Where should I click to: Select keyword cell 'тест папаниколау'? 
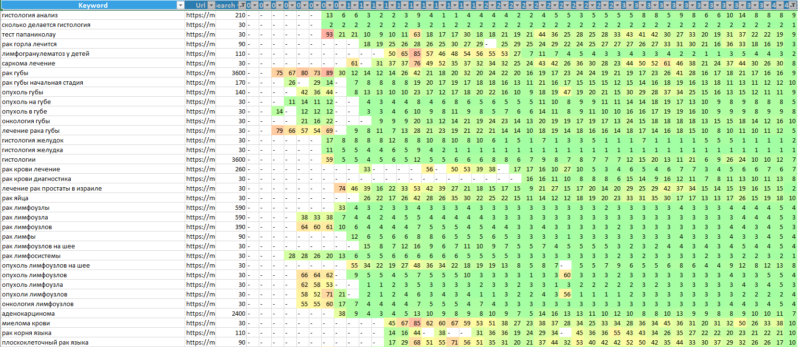pos(29,34)
